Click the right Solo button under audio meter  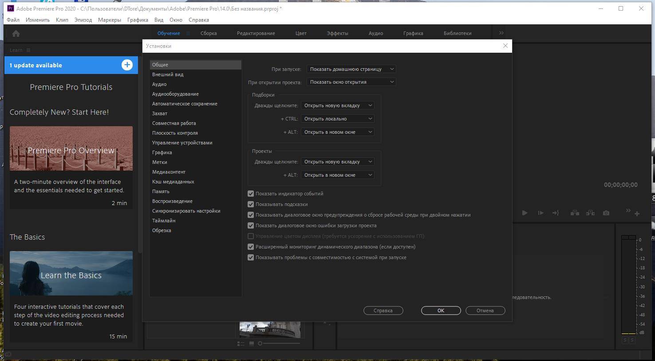coord(632,340)
